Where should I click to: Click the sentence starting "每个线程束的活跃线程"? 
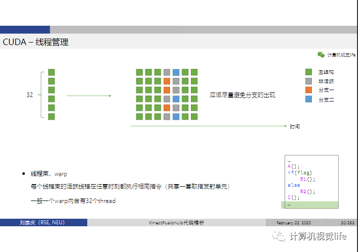(130, 187)
